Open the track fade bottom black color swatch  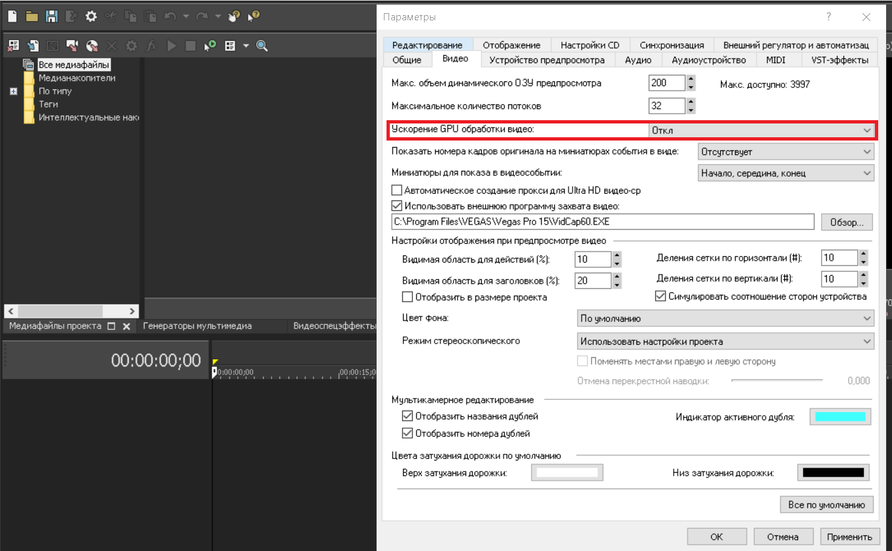click(x=833, y=473)
